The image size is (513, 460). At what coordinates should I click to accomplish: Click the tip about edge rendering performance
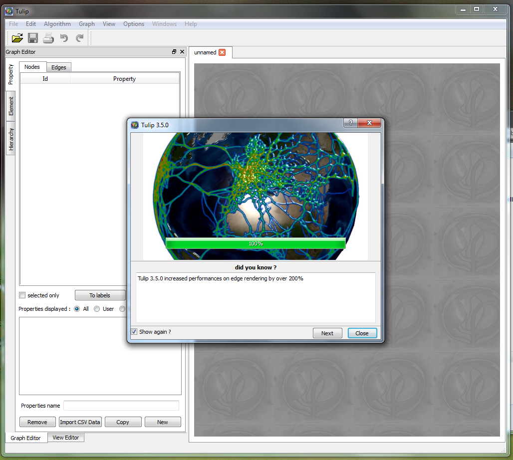[x=221, y=278]
